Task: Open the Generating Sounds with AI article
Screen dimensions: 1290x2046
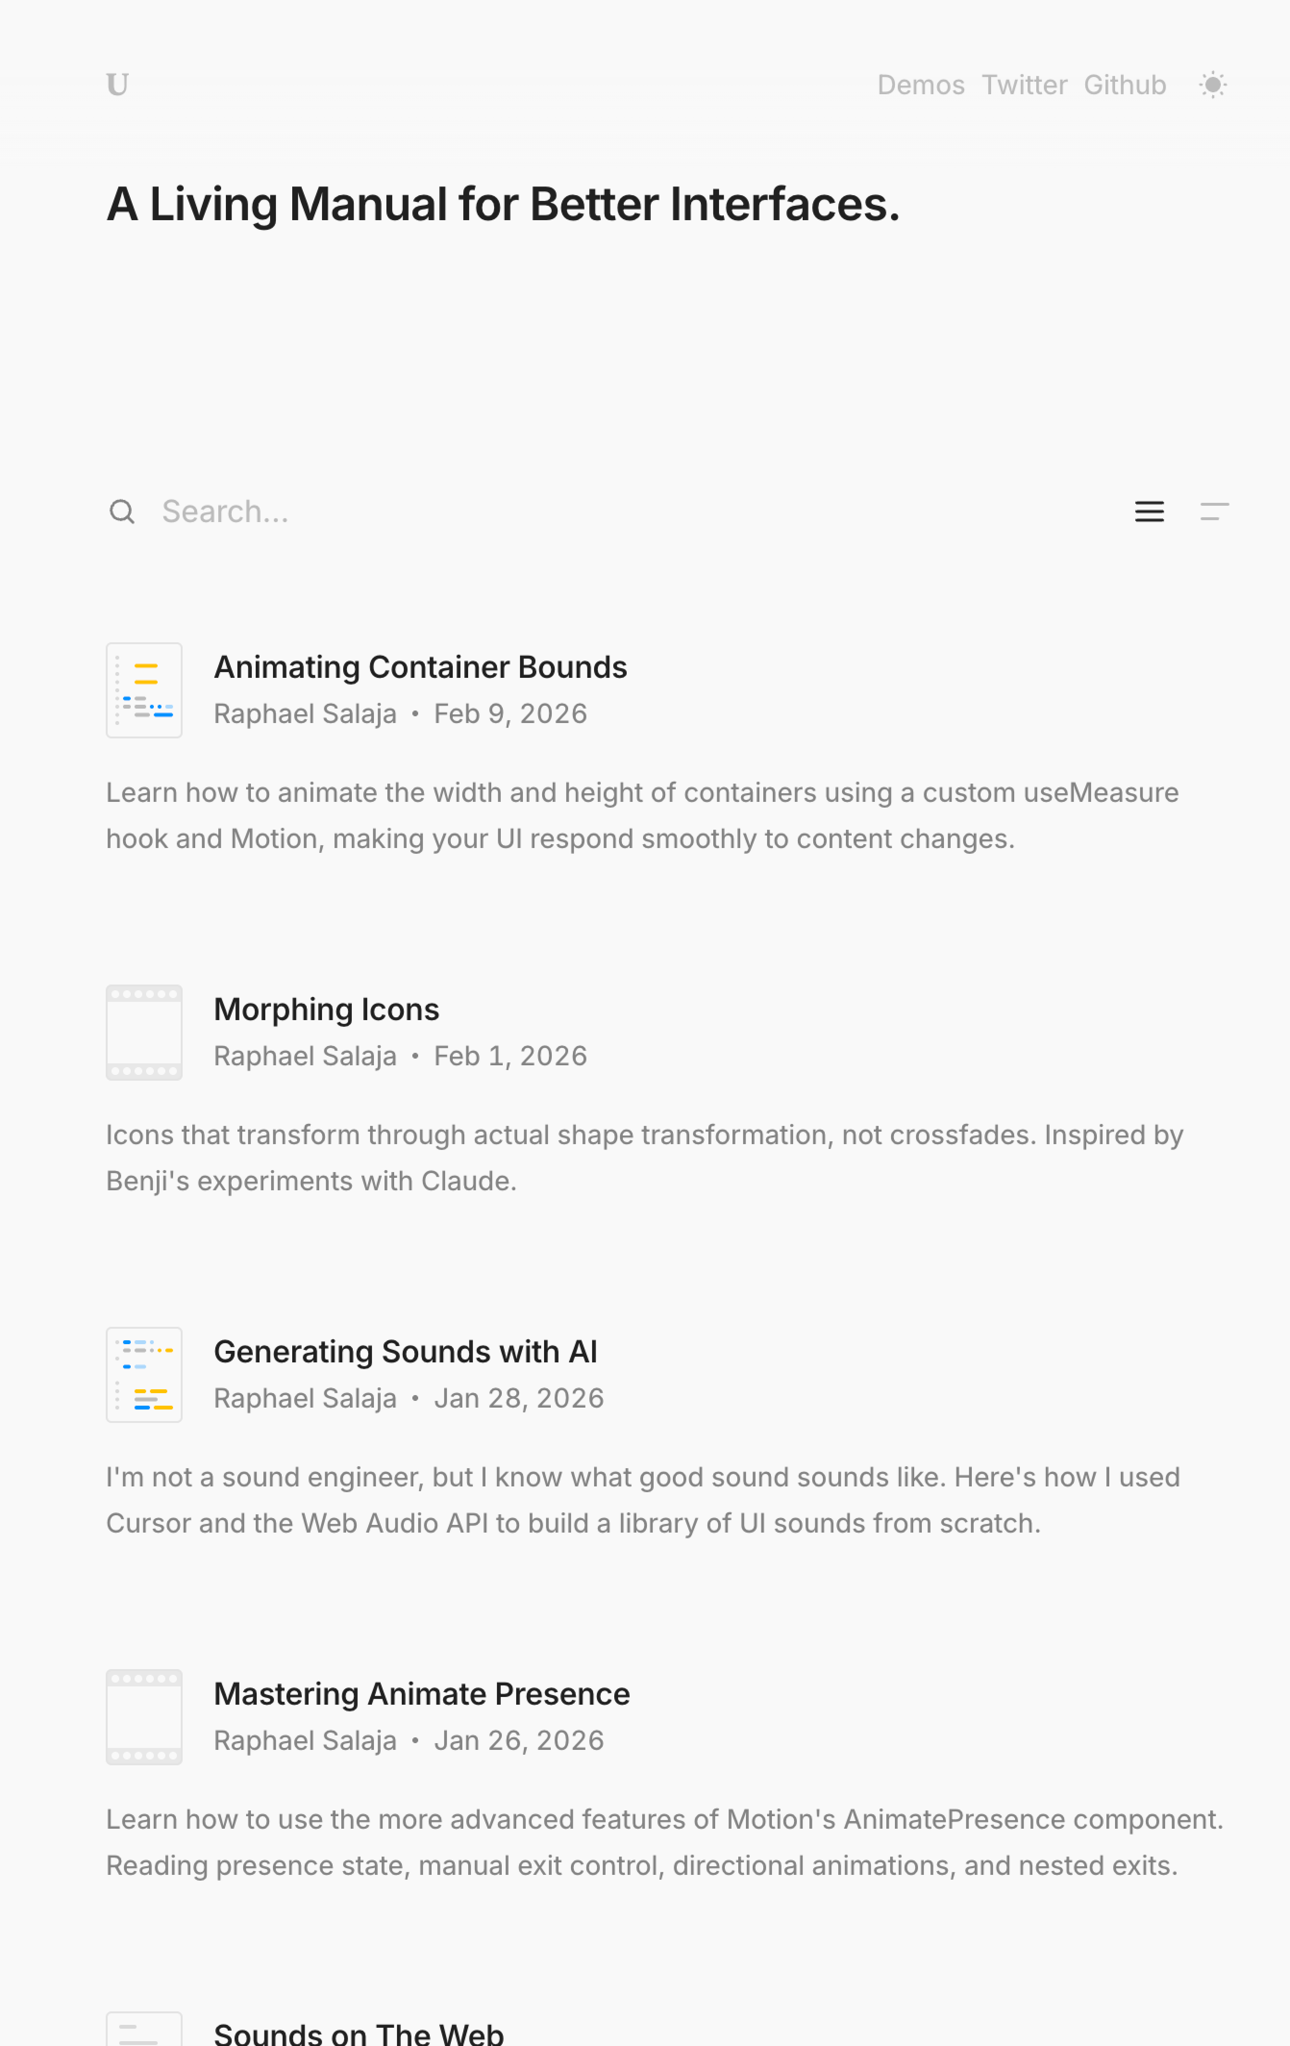Action: click(x=406, y=1353)
